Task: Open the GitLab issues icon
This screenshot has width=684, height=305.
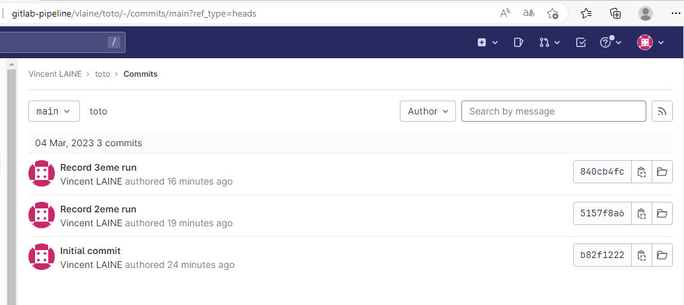Action: pyautogui.click(x=518, y=42)
